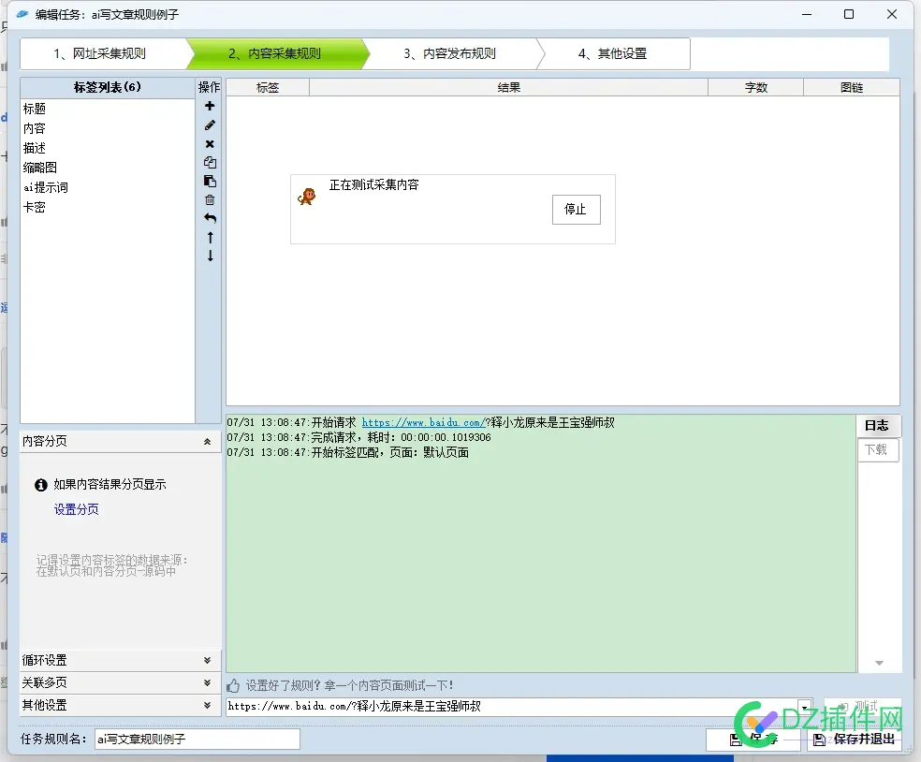Screen dimensions: 921x762
Task: Click the 停止 button
Action: point(576,209)
